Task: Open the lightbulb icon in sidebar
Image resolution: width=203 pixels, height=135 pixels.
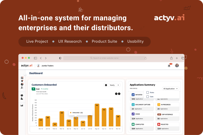Action: [22, 81]
